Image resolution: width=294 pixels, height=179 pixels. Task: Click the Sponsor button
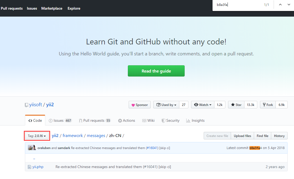pyautogui.click(x=140, y=105)
